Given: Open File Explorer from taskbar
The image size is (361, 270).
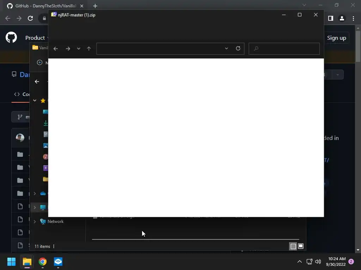Looking at the screenshot, I should pyautogui.click(x=27, y=262).
